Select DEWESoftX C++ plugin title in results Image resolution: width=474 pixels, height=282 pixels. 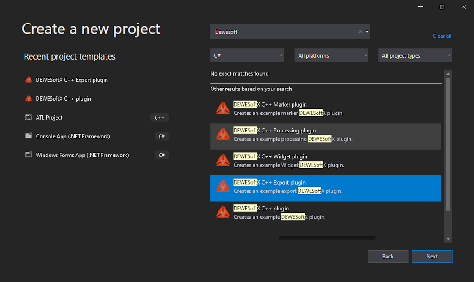tap(261, 208)
